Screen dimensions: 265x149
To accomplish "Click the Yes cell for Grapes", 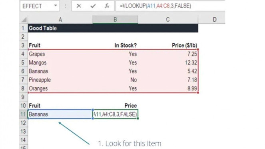I will click(115, 54).
